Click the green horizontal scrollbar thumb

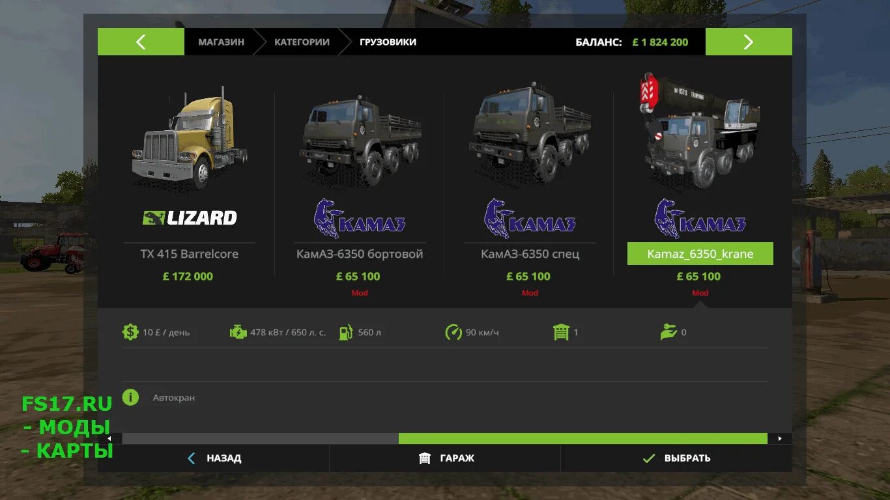click(583, 439)
